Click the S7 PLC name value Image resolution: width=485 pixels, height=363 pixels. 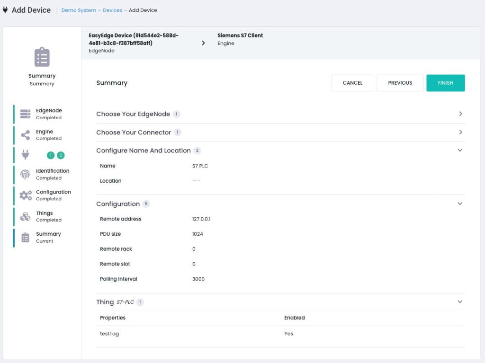[x=200, y=166]
